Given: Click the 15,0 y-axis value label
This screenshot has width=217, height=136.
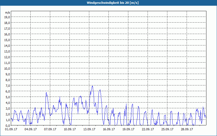Looking at the screenshot, I should click(x=7, y=40).
